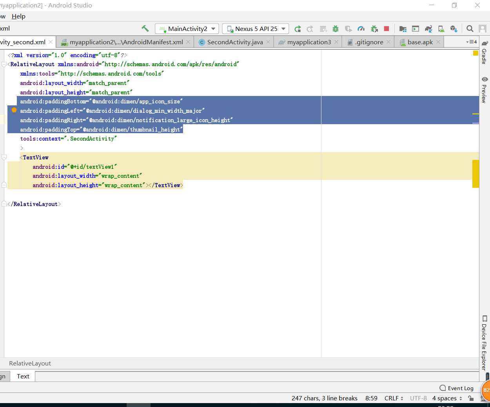Show the hidden tabs list dropdown
Screen dimensions: 490x407
(x=471, y=42)
